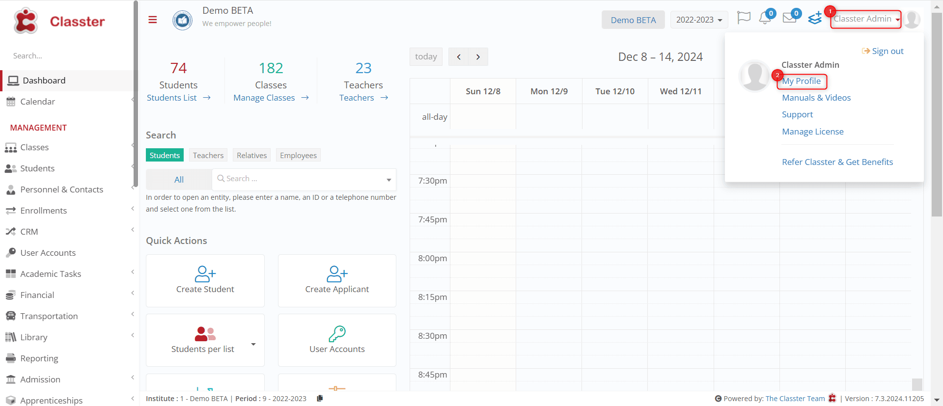Select the Relatives search tab
Viewport: 943px width, 406px height.
click(x=252, y=155)
